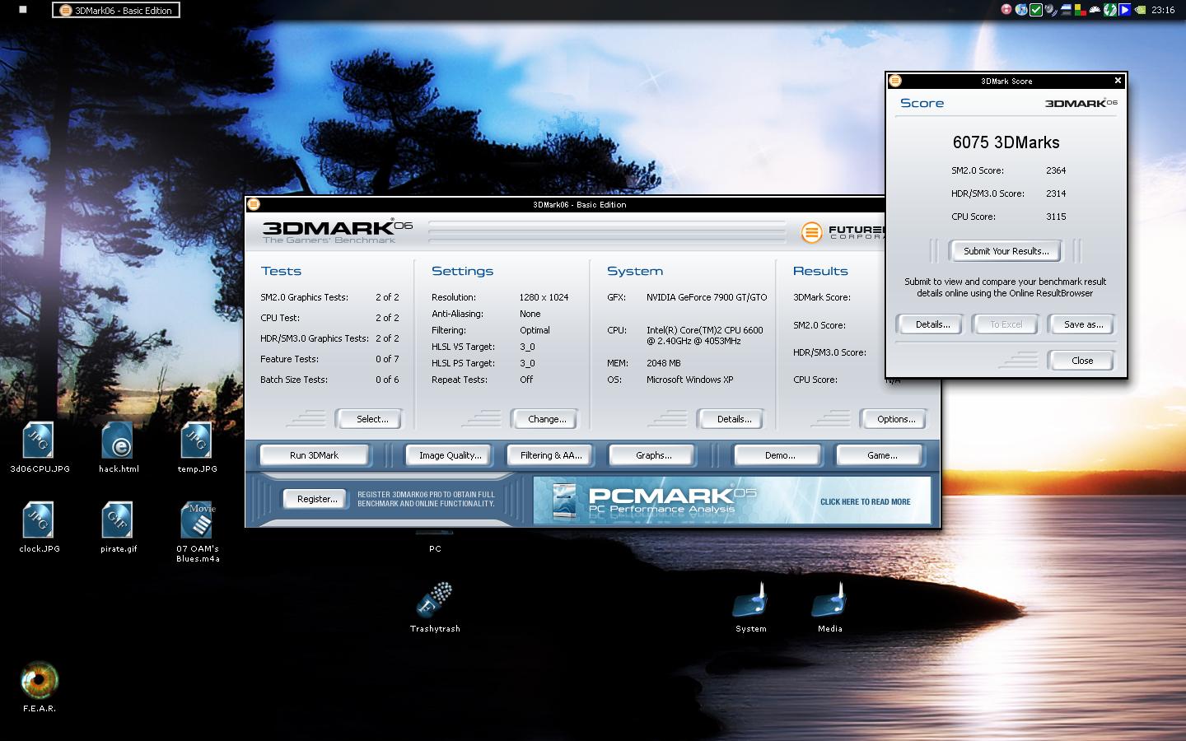
Task: Click Batch Size Tests 0 of 6 value
Action: (387, 380)
